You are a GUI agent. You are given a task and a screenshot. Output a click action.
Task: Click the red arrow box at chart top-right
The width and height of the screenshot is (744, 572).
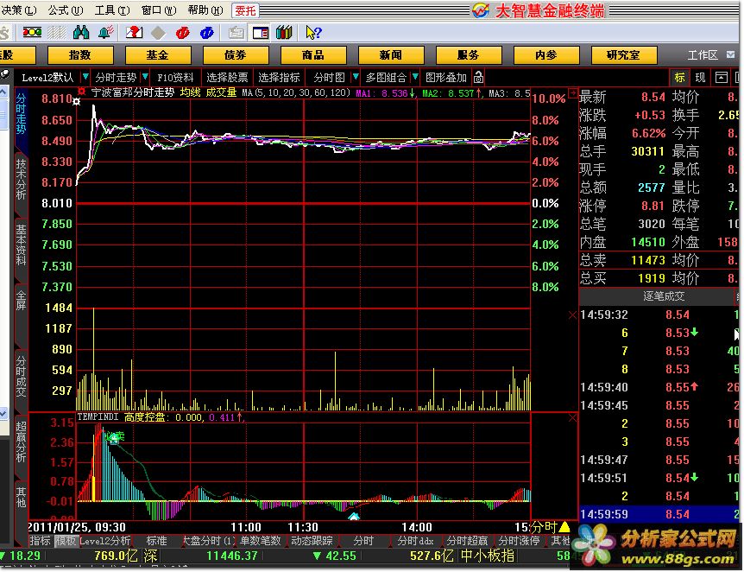(573, 92)
